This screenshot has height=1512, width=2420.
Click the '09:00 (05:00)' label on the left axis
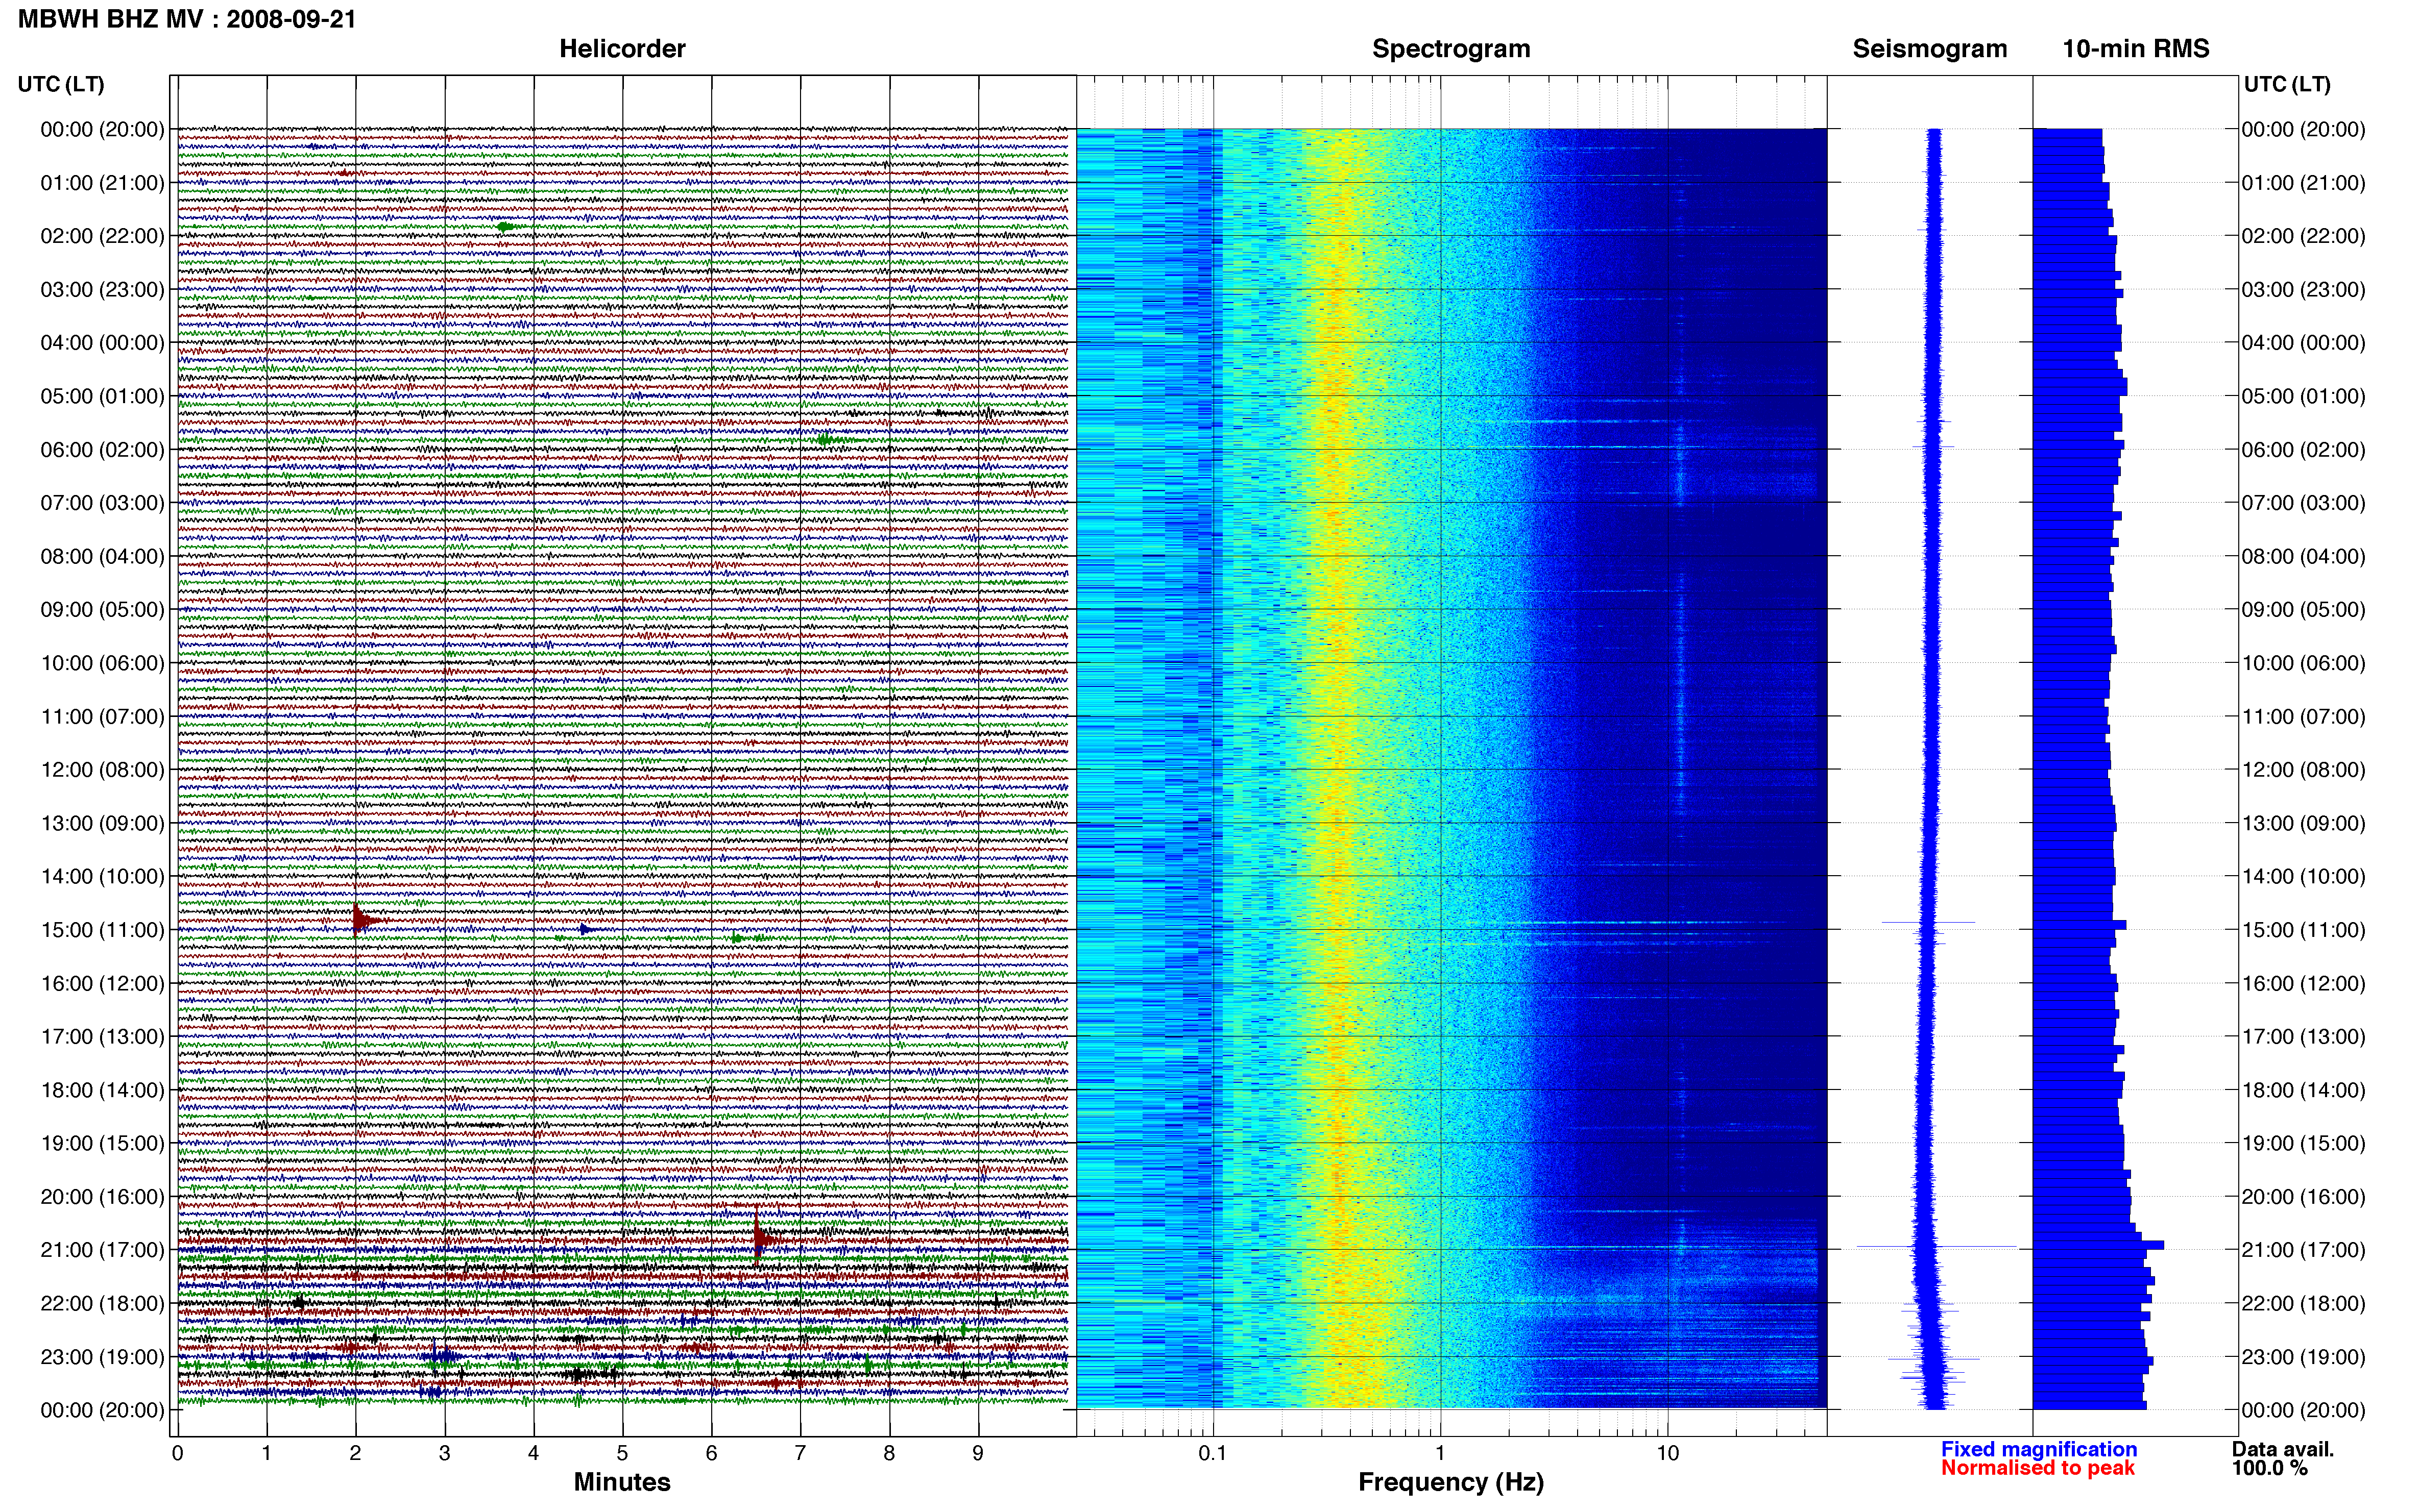pos(102,610)
